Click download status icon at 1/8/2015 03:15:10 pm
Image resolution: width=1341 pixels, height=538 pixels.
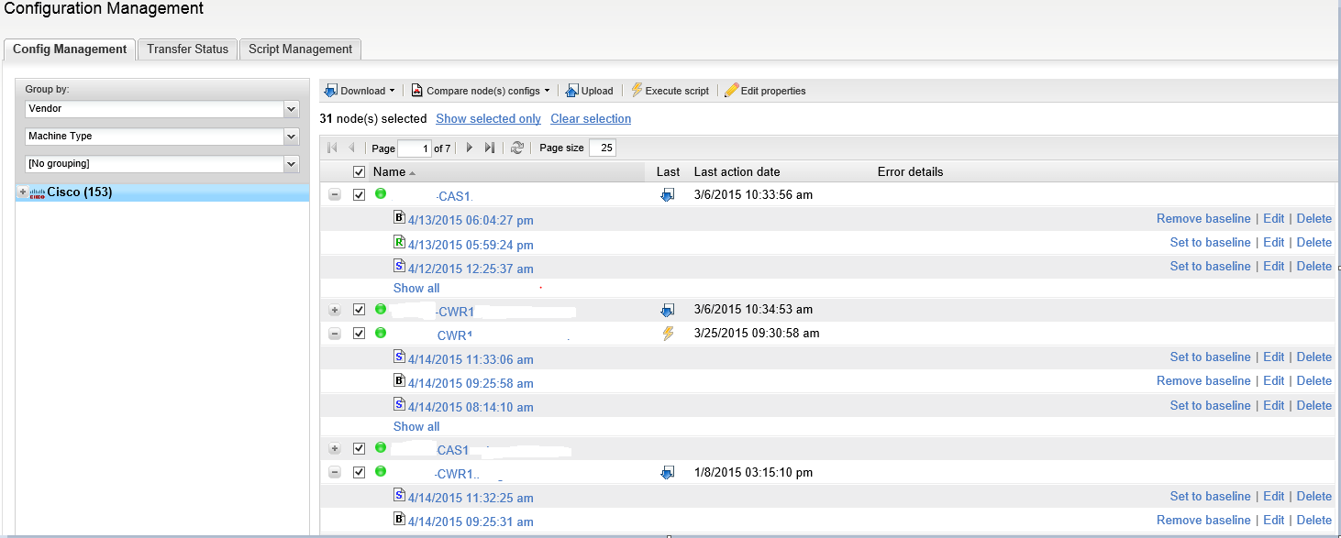point(668,473)
